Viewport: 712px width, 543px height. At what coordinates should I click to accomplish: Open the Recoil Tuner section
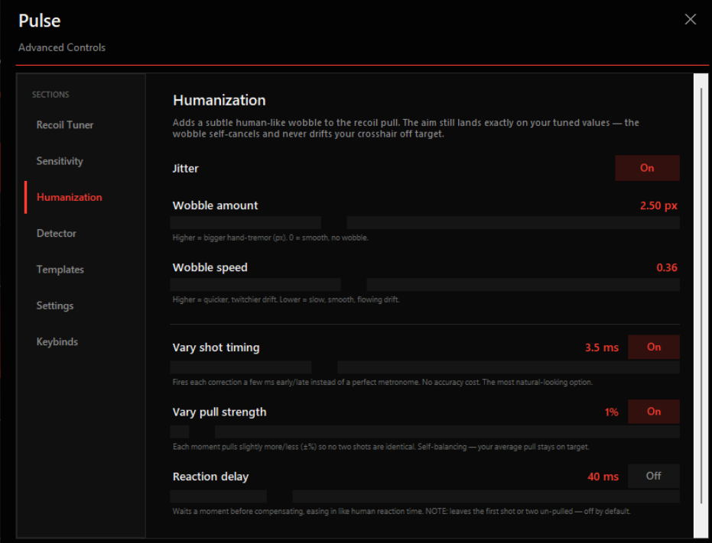tap(65, 125)
